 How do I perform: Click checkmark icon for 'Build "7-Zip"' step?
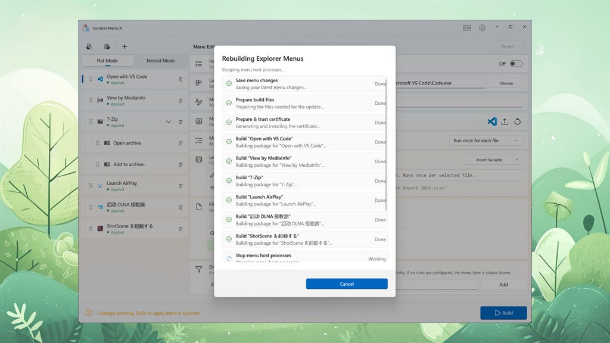tap(229, 181)
